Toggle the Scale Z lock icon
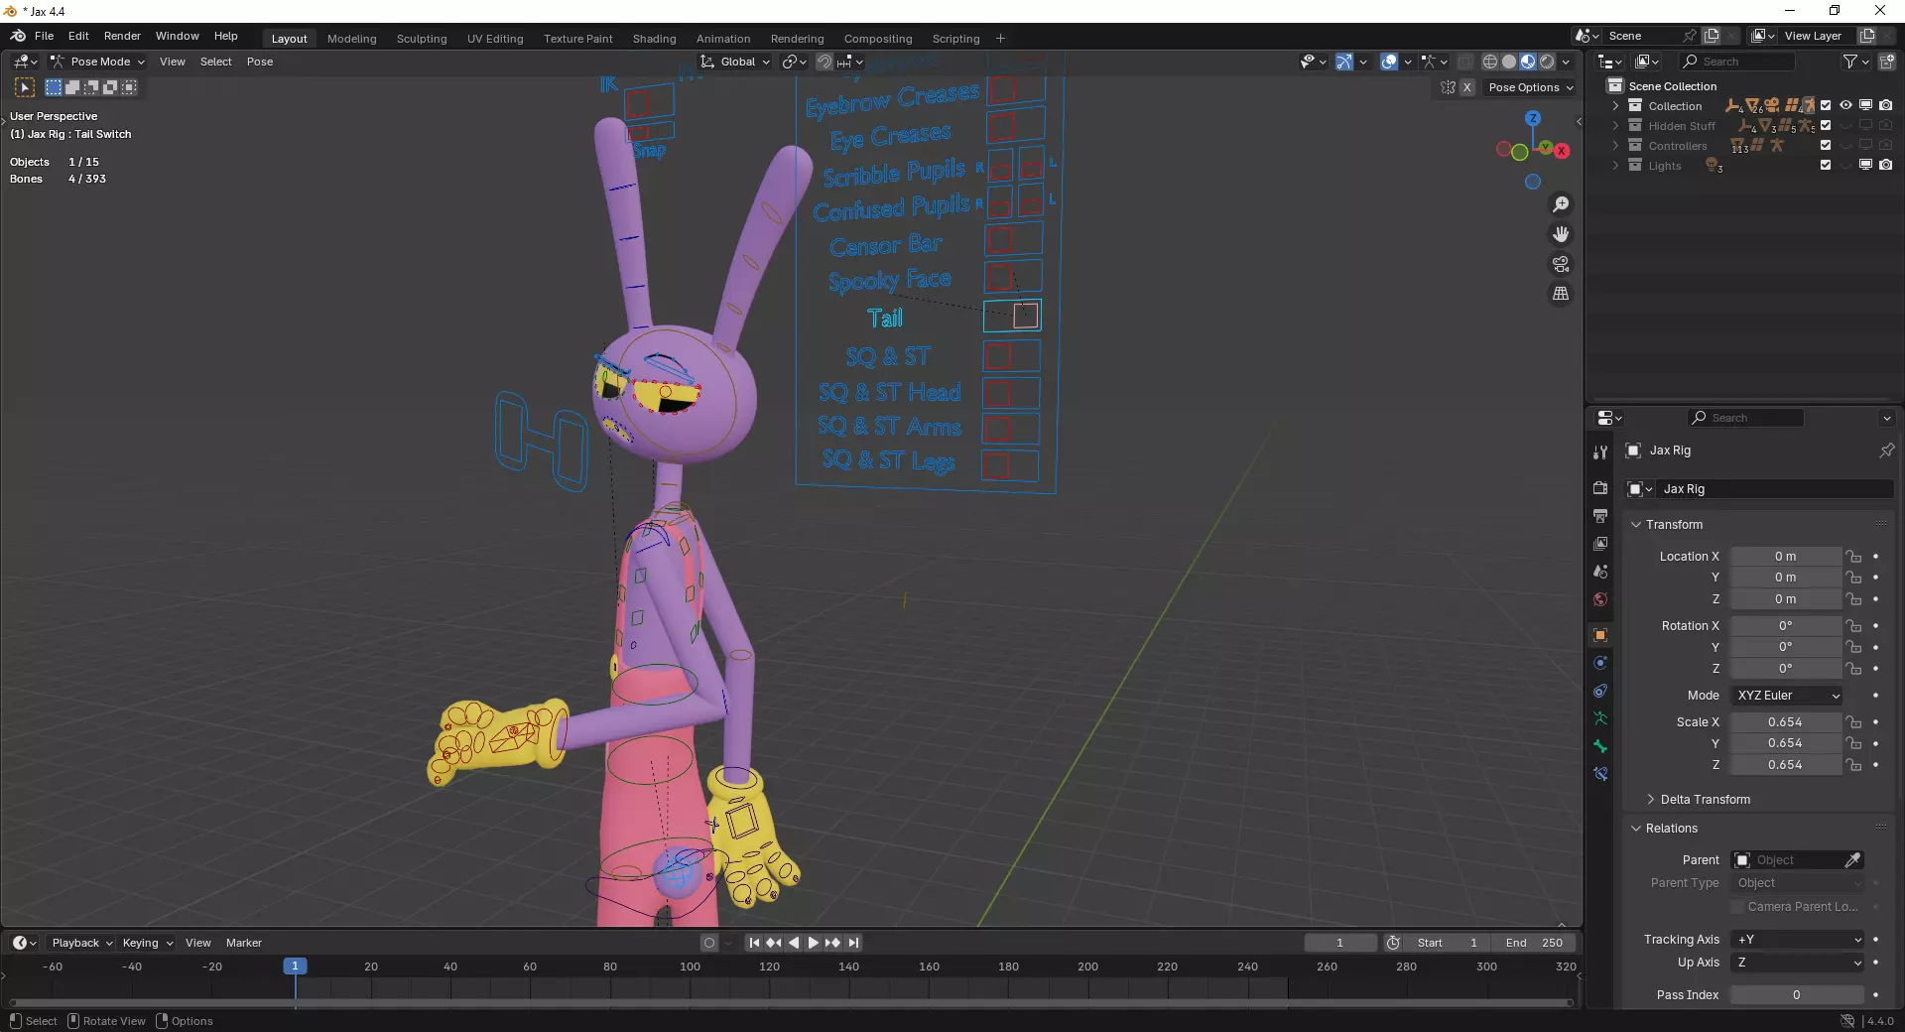This screenshot has width=1905, height=1032. click(1853, 765)
